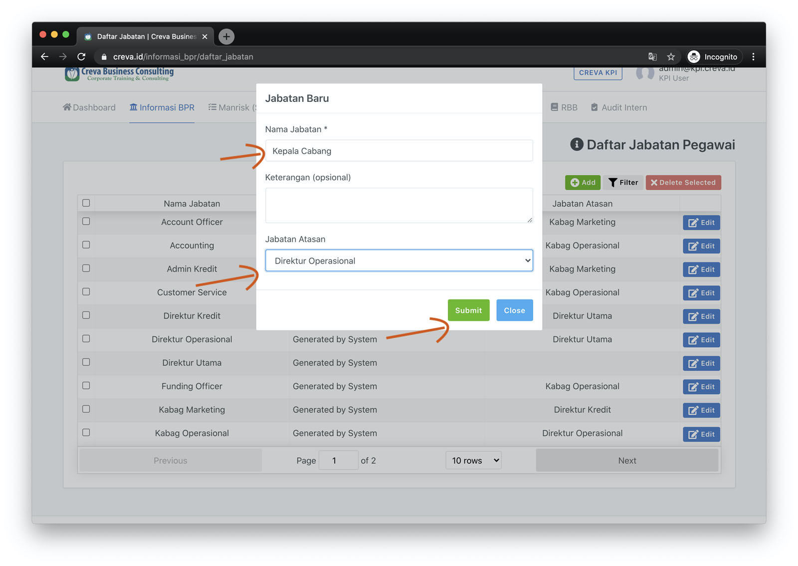Screen dimensions: 798x566
Task: Edit the Kabag Marketing row
Action: [701, 410]
